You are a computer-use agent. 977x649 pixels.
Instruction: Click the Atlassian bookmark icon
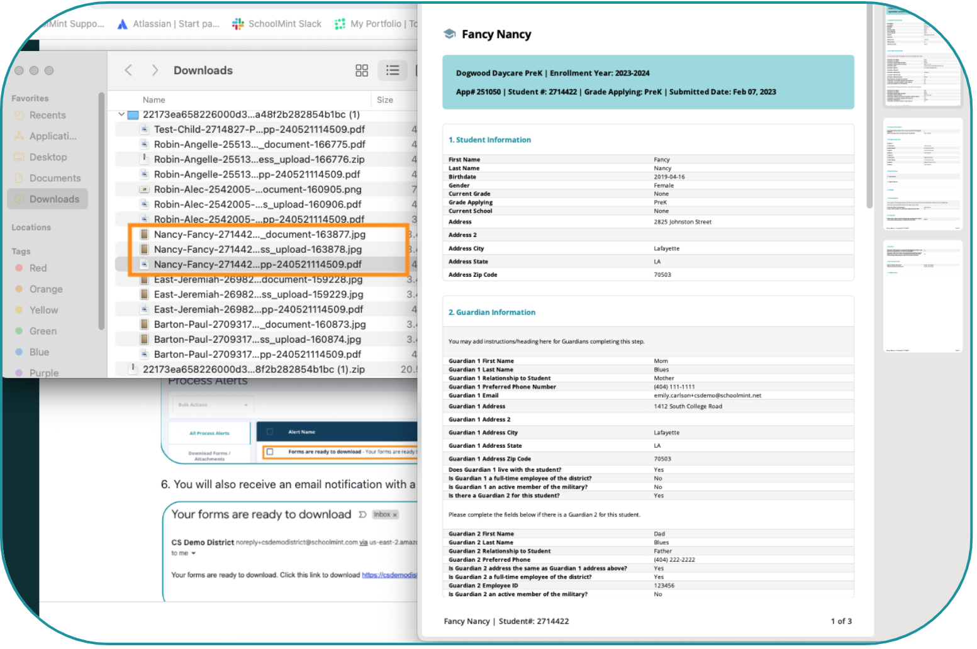tap(122, 24)
